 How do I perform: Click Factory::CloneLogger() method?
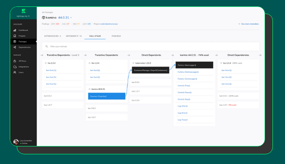(187, 79)
